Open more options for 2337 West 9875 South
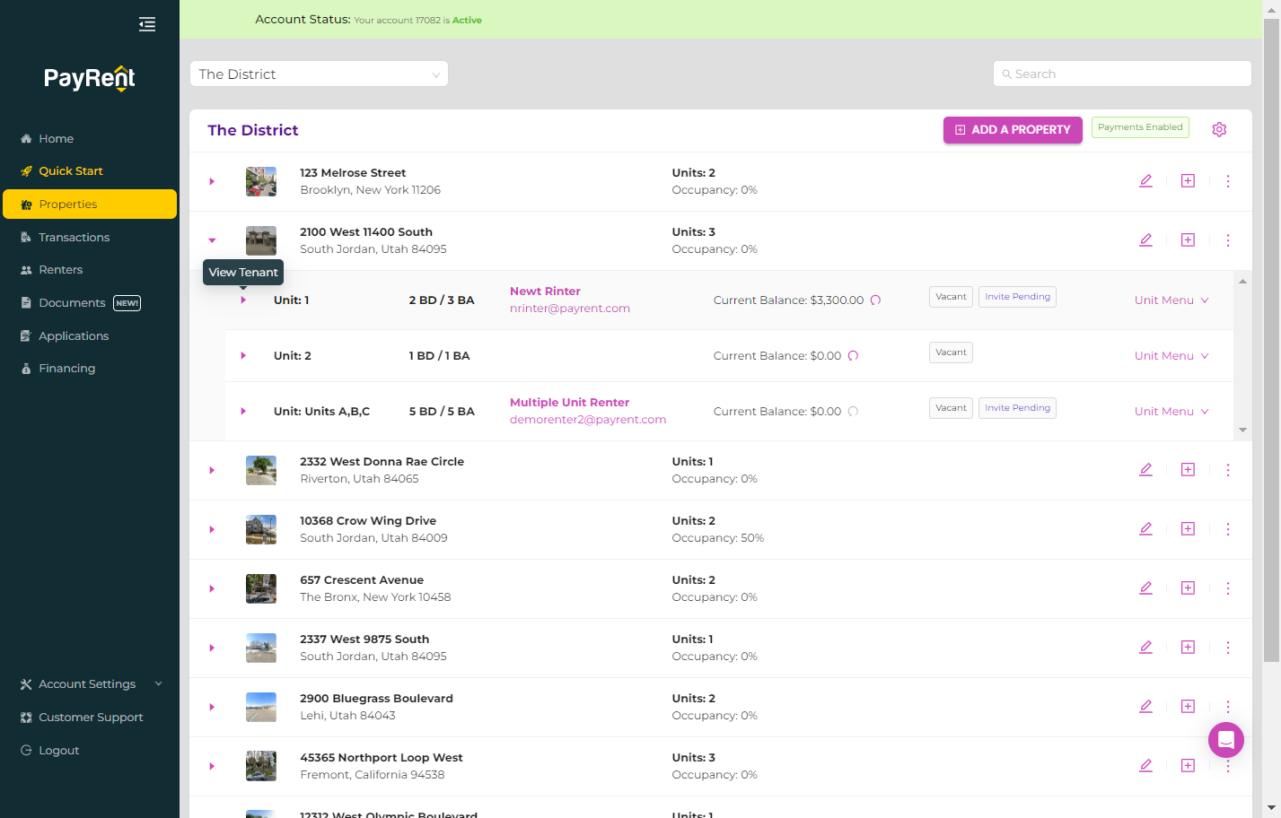 (1228, 648)
